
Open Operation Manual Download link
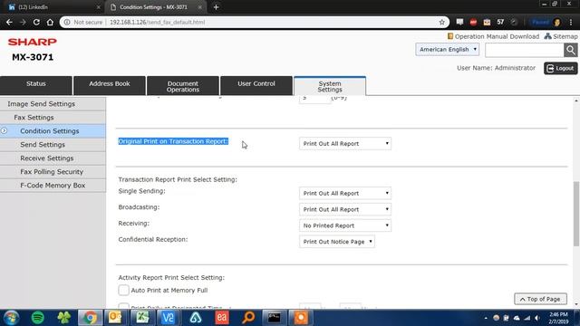tap(493, 36)
